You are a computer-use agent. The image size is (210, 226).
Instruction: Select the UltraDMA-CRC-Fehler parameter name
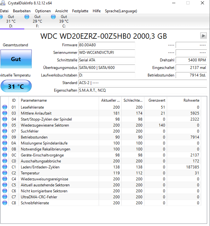pos(39,197)
